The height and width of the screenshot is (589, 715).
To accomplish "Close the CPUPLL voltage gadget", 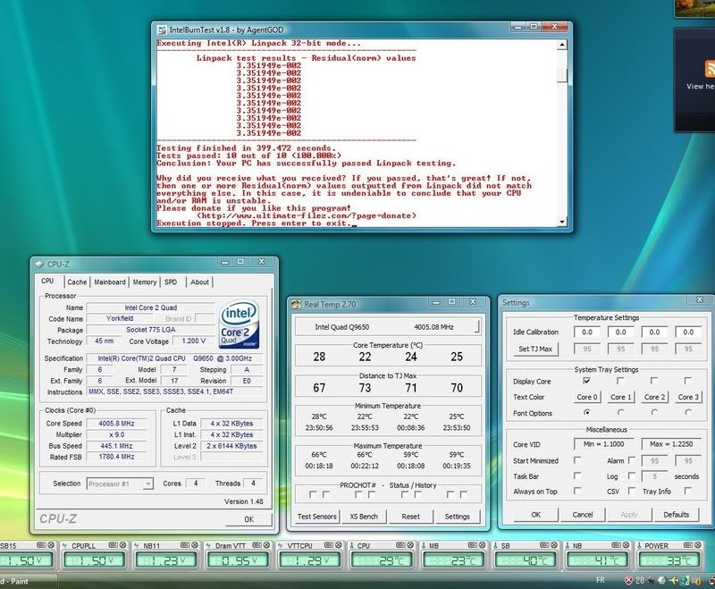I will pyautogui.click(x=122, y=545).
